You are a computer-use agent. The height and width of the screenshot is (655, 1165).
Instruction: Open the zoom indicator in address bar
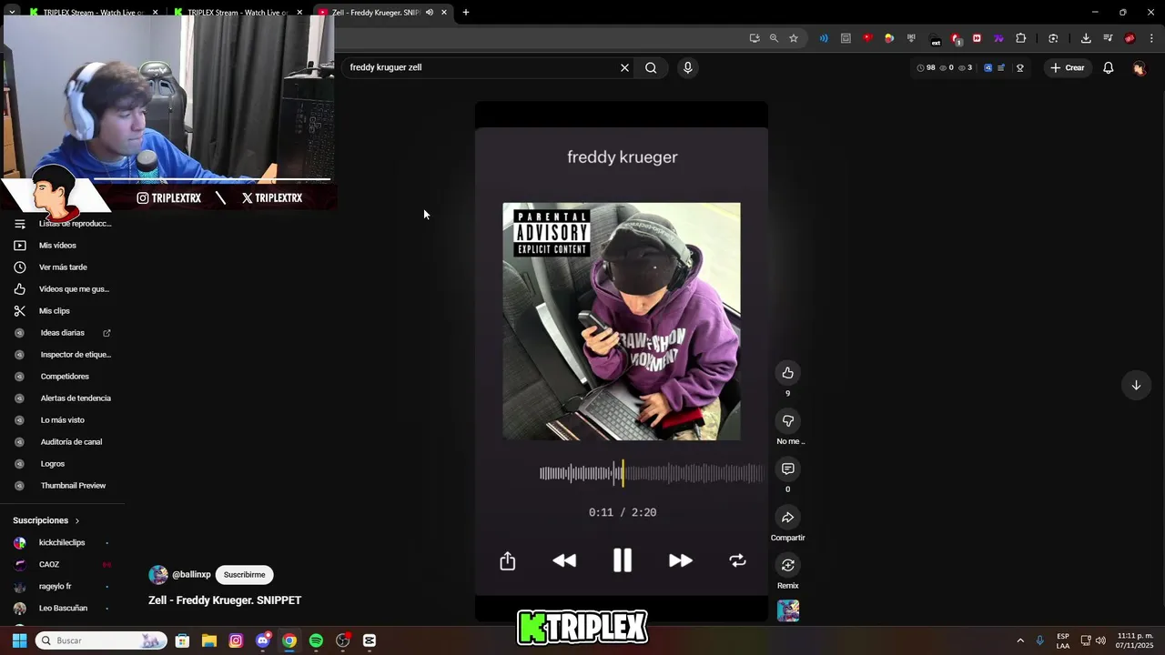pyautogui.click(x=774, y=38)
